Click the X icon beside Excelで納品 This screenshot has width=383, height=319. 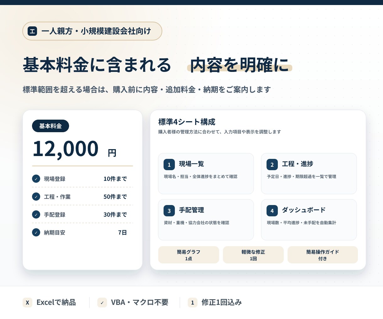pos(27,302)
